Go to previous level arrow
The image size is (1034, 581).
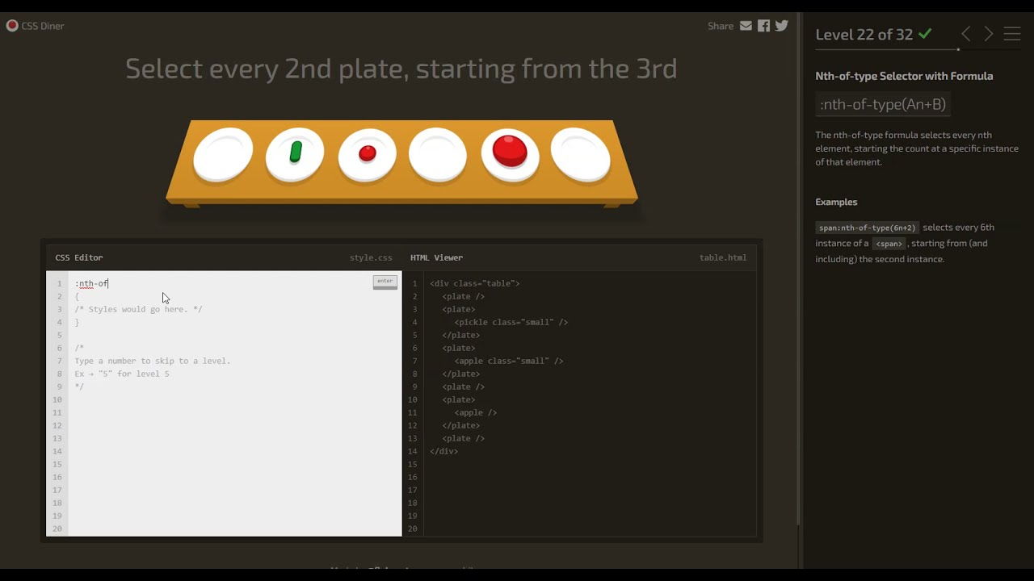(x=966, y=34)
